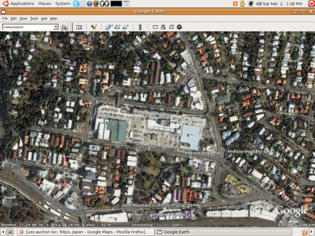Click the Streaming 100% status text
The height and width of the screenshot is (236, 315).
click(157, 225)
